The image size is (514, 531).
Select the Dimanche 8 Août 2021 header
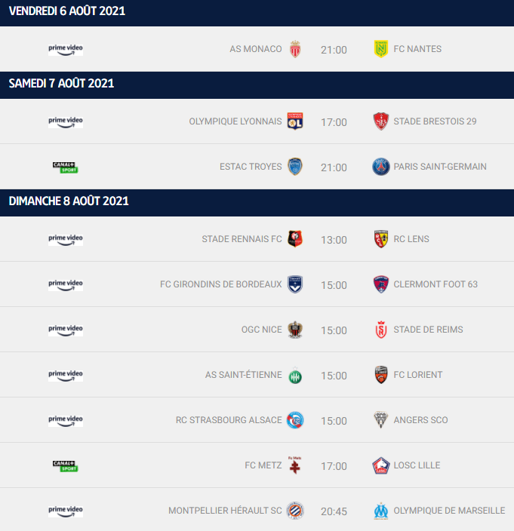(x=257, y=202)
